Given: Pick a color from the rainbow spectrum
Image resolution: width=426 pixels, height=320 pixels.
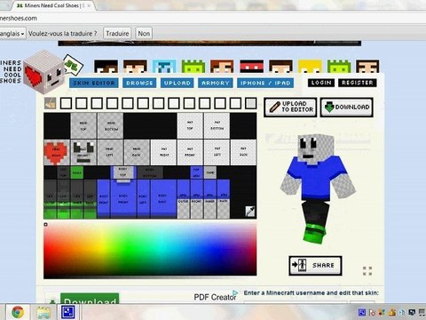Looking at the screenshot, I should [x=150, y=250].
